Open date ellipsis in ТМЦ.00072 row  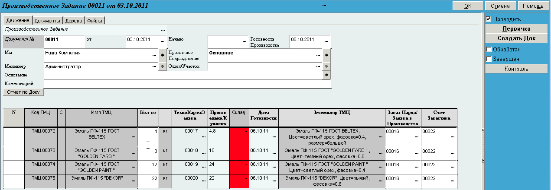pyautogui.click(x=274, y=136)
